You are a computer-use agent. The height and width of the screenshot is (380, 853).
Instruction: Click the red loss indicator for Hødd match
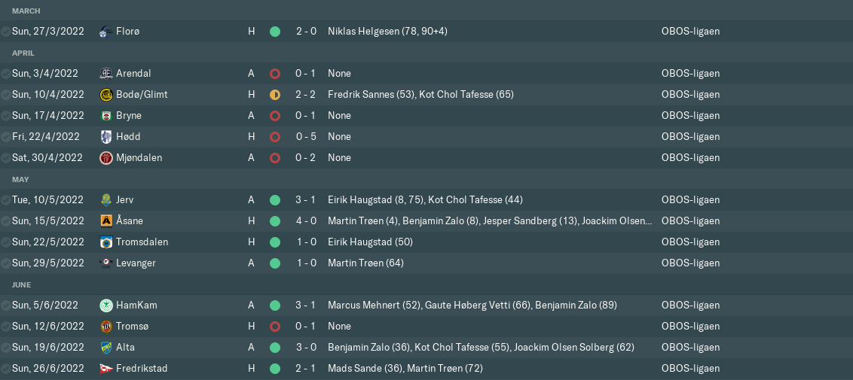click(275, 137)
